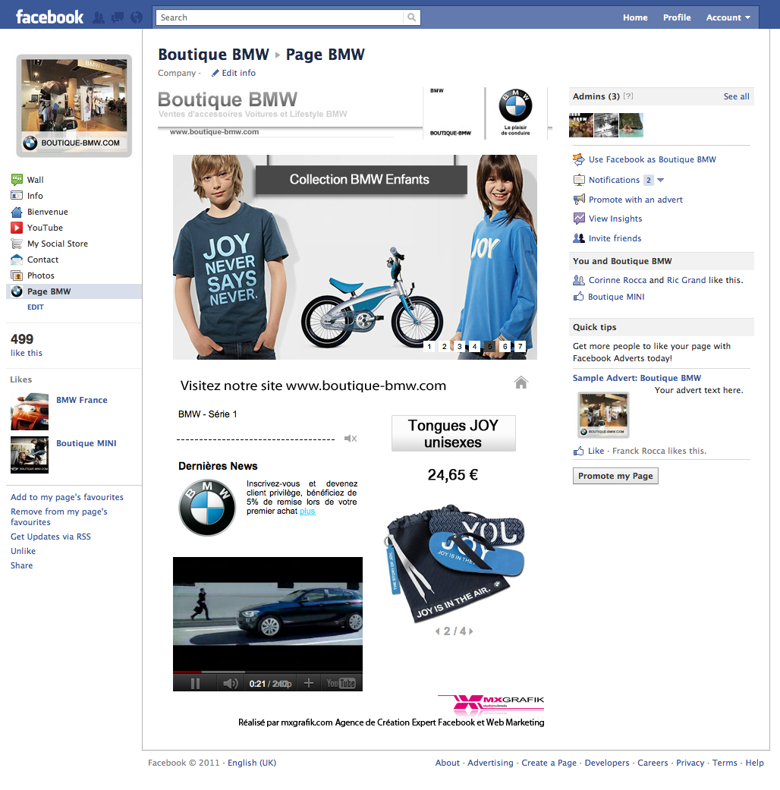This screenshot has width=780, height=790.
Task: Click the thumbs-up icon beside Like
Action: pos(578,451)
